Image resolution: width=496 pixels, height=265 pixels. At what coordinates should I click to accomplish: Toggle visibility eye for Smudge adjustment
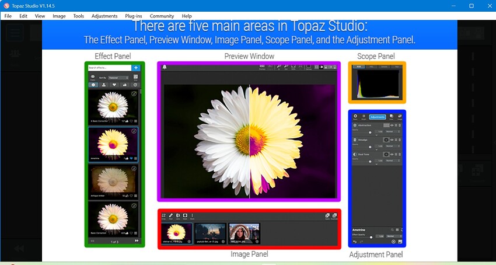(392, 140)
